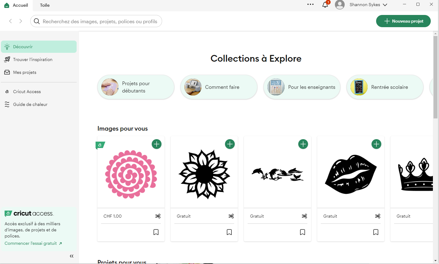Go back using the left arrow
Viewport: 439px width, 264px height.
[11, 21]
